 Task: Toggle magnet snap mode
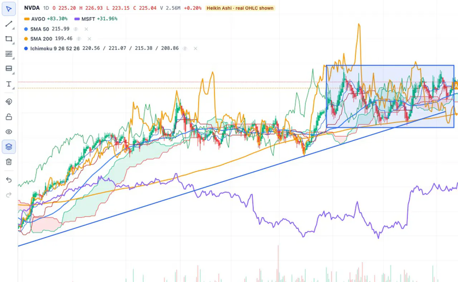click(x=9, y=102)
